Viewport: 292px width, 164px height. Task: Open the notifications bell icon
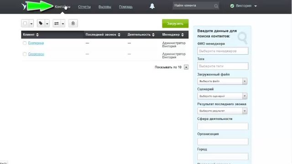[152, 6]
